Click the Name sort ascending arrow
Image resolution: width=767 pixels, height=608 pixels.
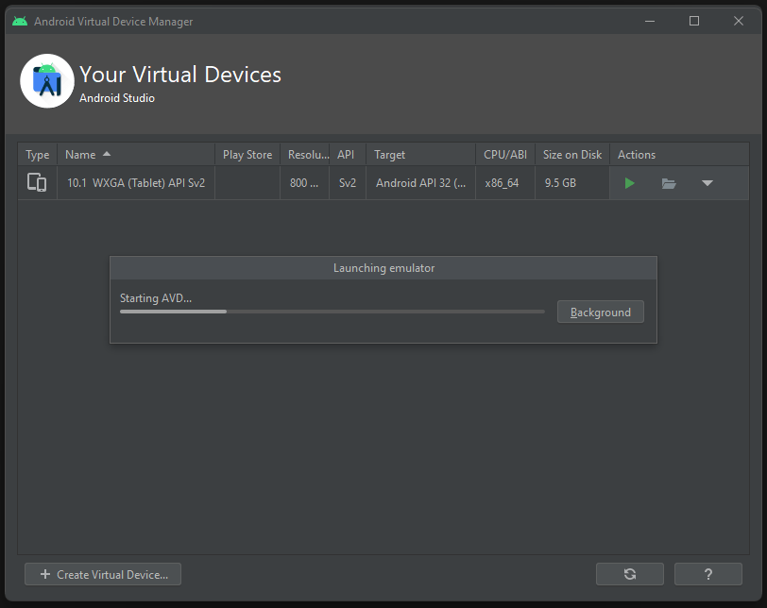click(107, 154)
